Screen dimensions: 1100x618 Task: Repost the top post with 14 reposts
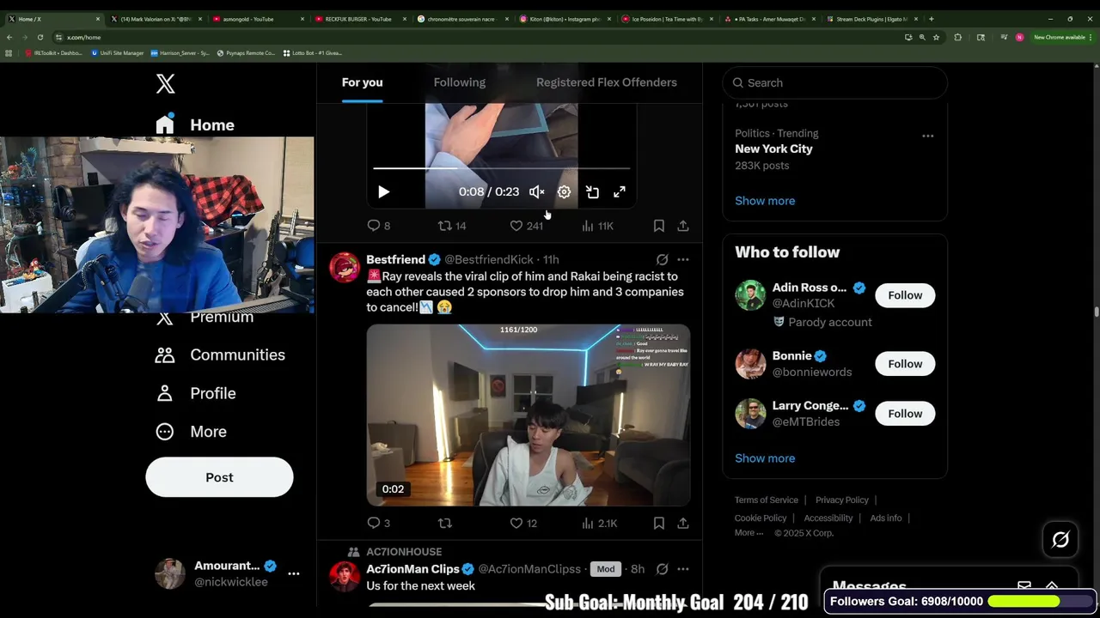(451, 226)
